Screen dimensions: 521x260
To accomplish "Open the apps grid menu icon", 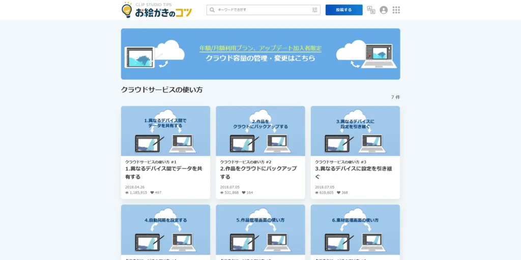I will [x=396, y=10].
